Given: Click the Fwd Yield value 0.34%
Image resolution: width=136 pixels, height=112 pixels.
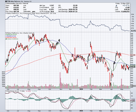Looking at the screenshot, I should [52, 9].
